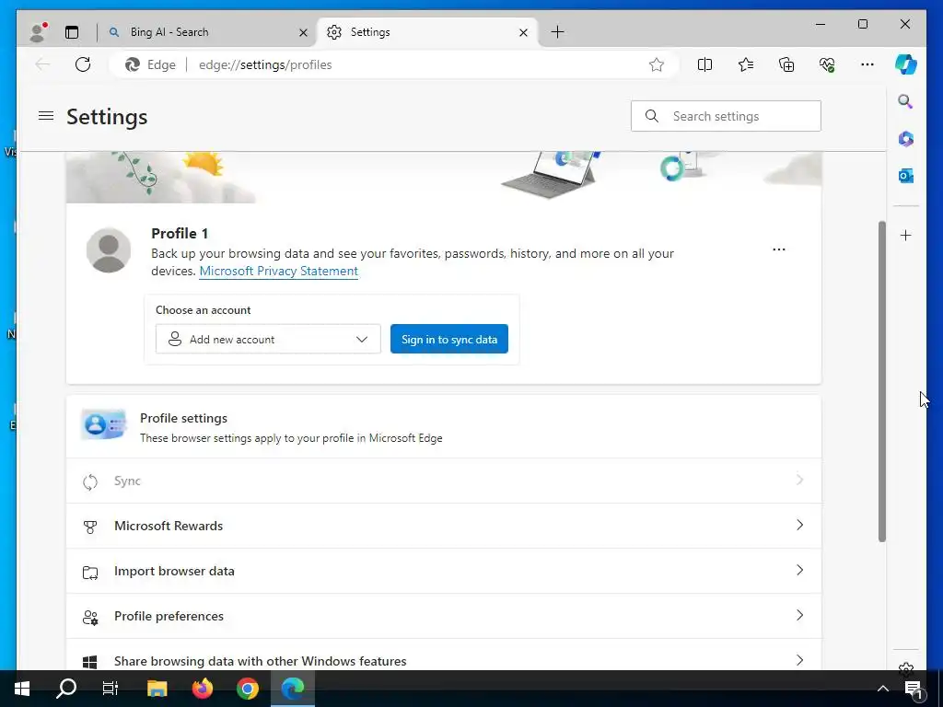This screenshot has height=707, width=943.
Task: Open the Copilot icon
Action: 906,64
